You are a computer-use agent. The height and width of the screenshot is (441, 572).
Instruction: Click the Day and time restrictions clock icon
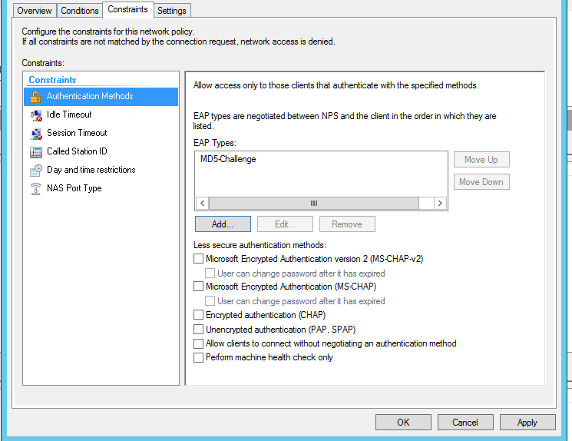pos(36,171)
